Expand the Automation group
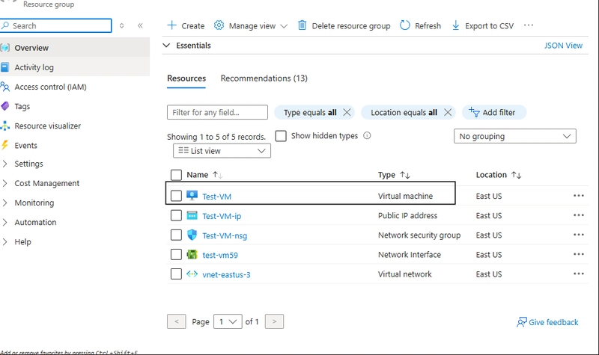 click(5, 222)
